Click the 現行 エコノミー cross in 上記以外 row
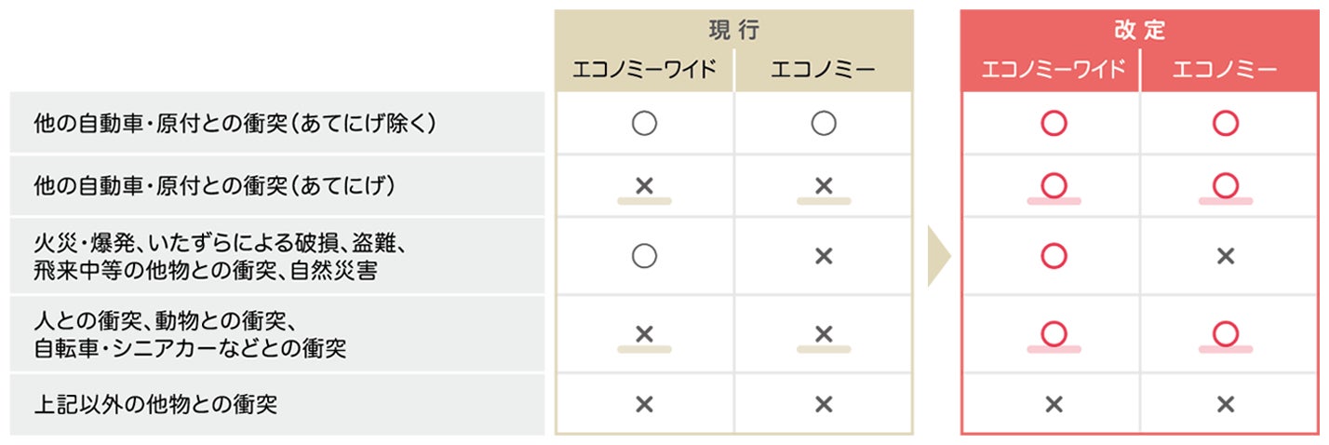 point(823,404)
